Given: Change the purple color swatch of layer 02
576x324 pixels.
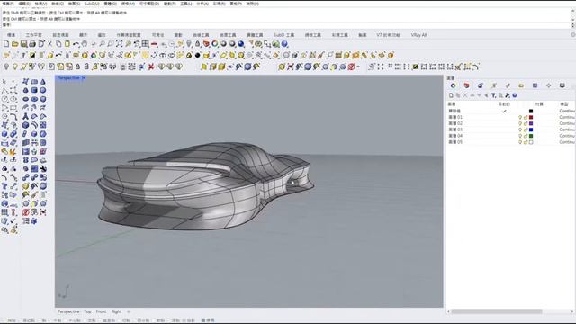Looking at the screenshot, I should coord(531,123).
